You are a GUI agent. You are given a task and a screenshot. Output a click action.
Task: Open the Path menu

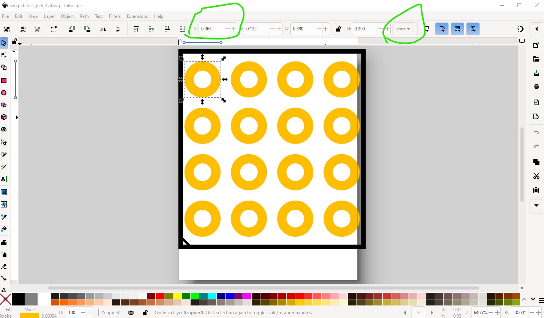click(84, 16)
